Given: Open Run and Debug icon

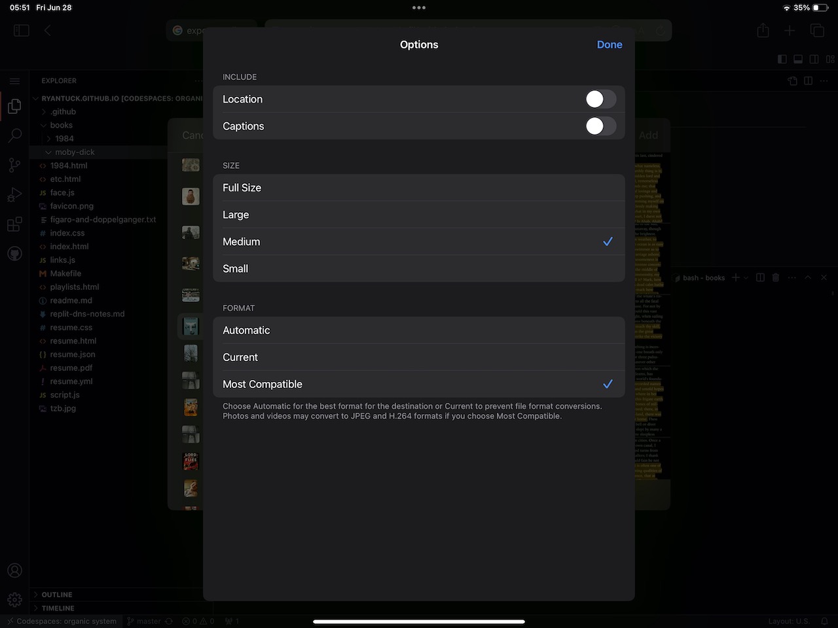Looking at the screenshot, I should pos(14,195).
